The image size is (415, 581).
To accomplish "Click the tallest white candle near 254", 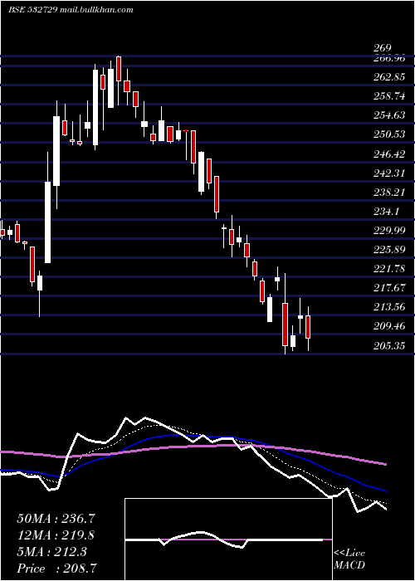I will 56,151.
